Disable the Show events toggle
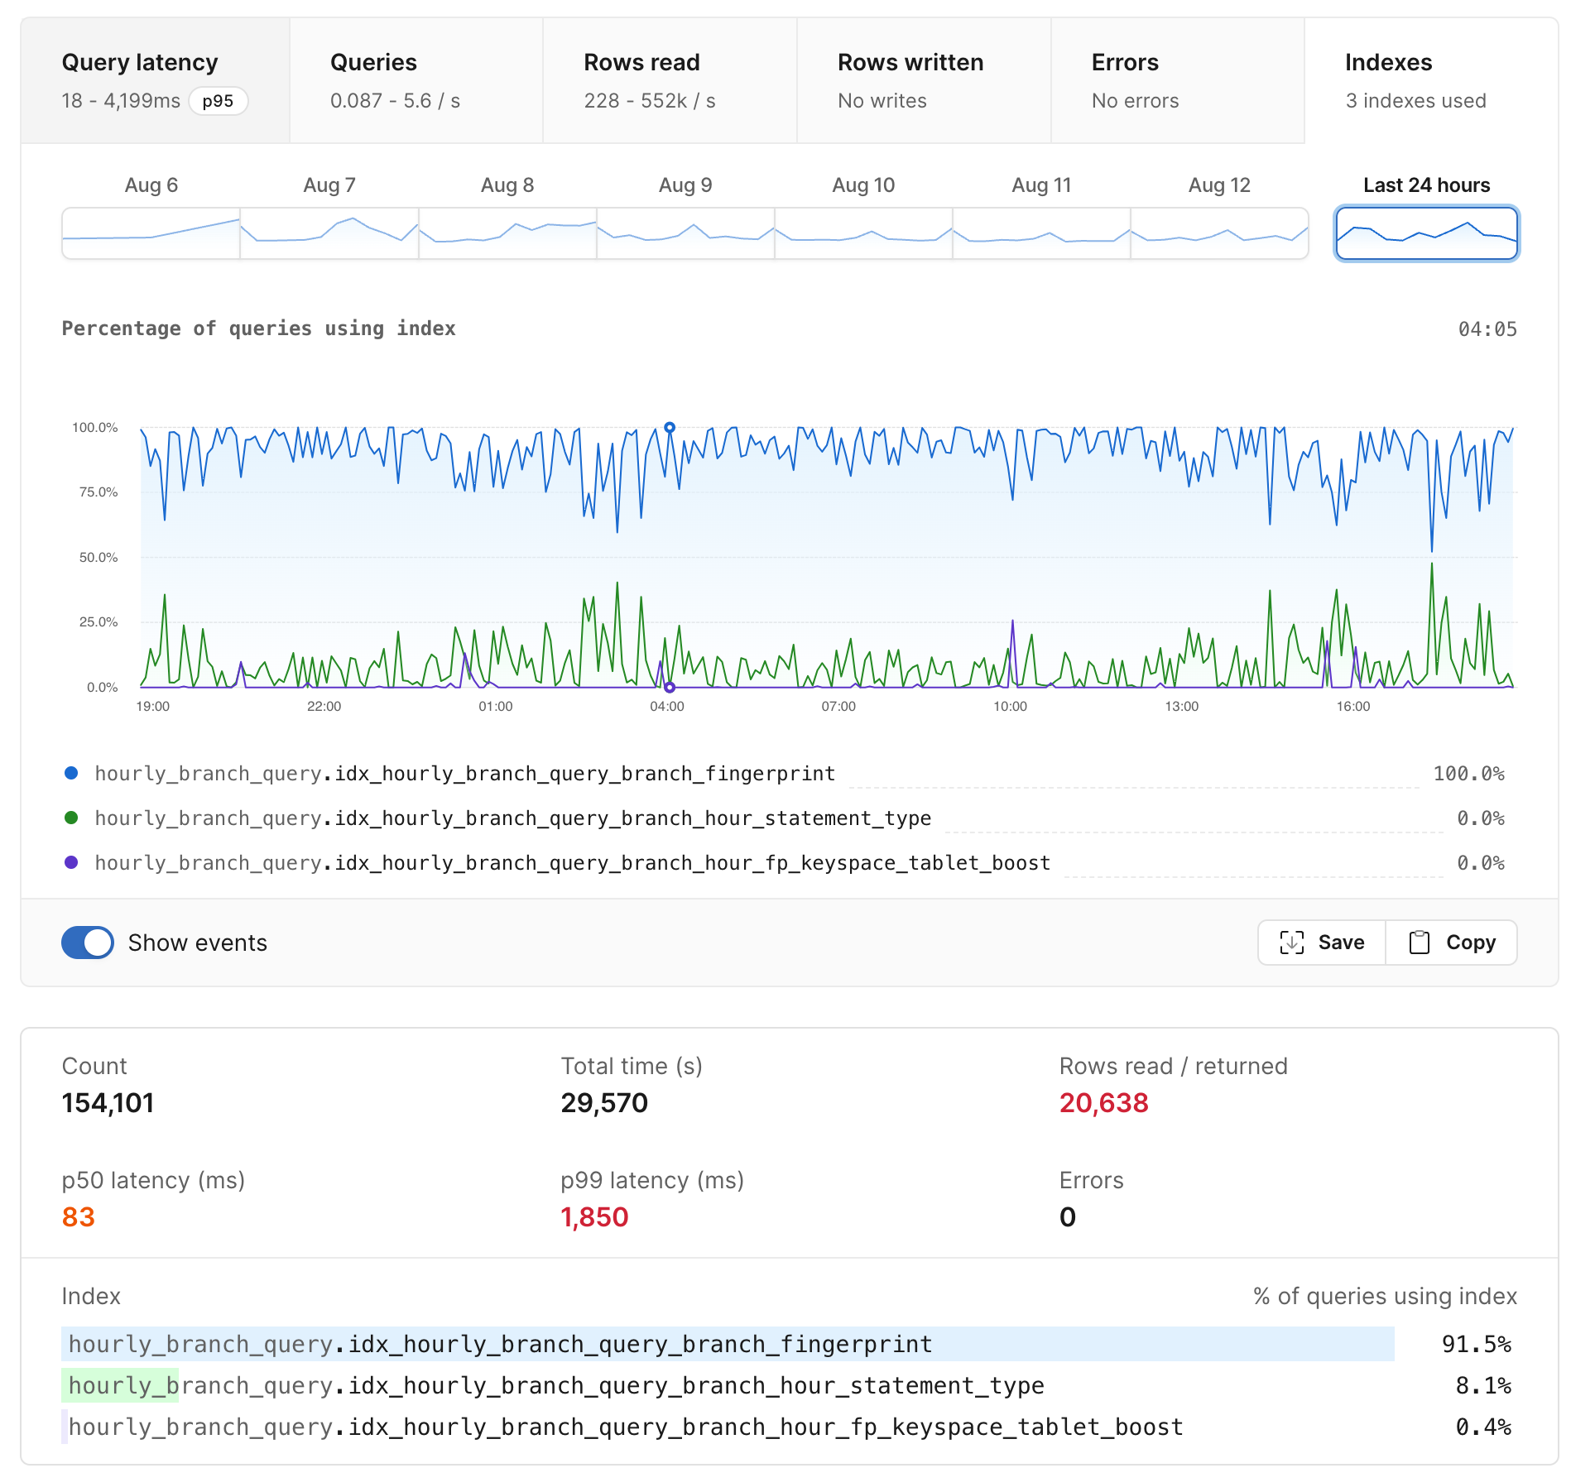 click(86, 942)
